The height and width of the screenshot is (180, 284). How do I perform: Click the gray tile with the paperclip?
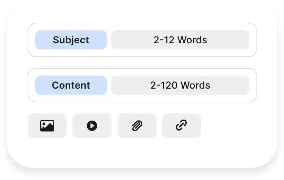(137, 126)
